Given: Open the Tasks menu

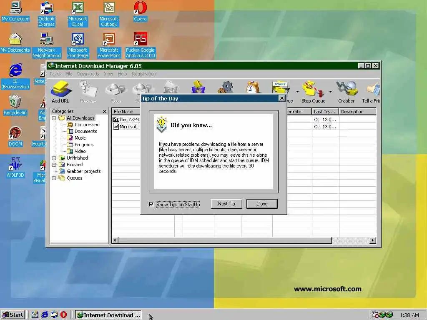Looking at the screenshot, I should (x=55, y=74).
